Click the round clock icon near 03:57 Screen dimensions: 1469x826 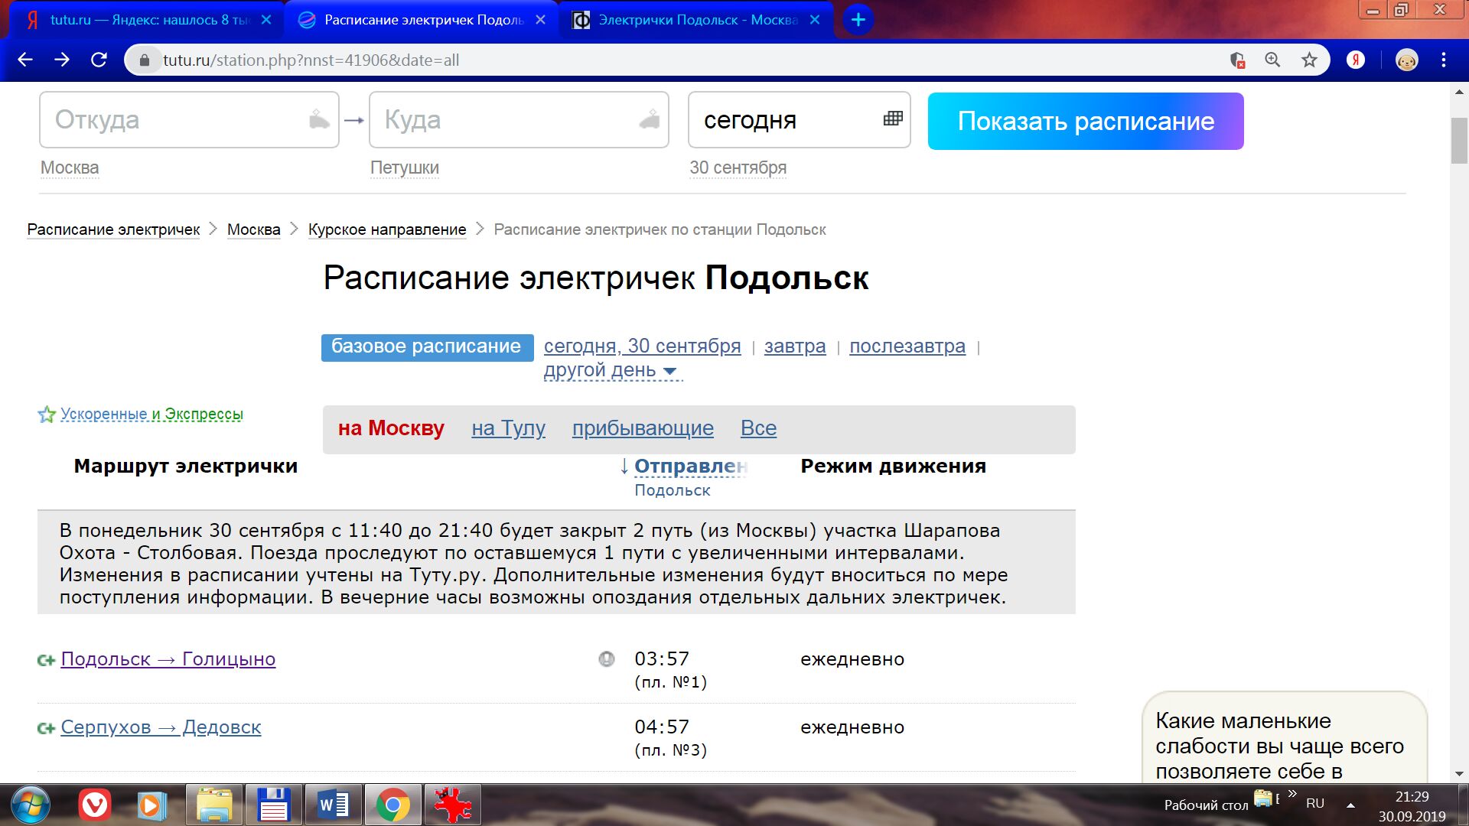click(x=606, y=659)
